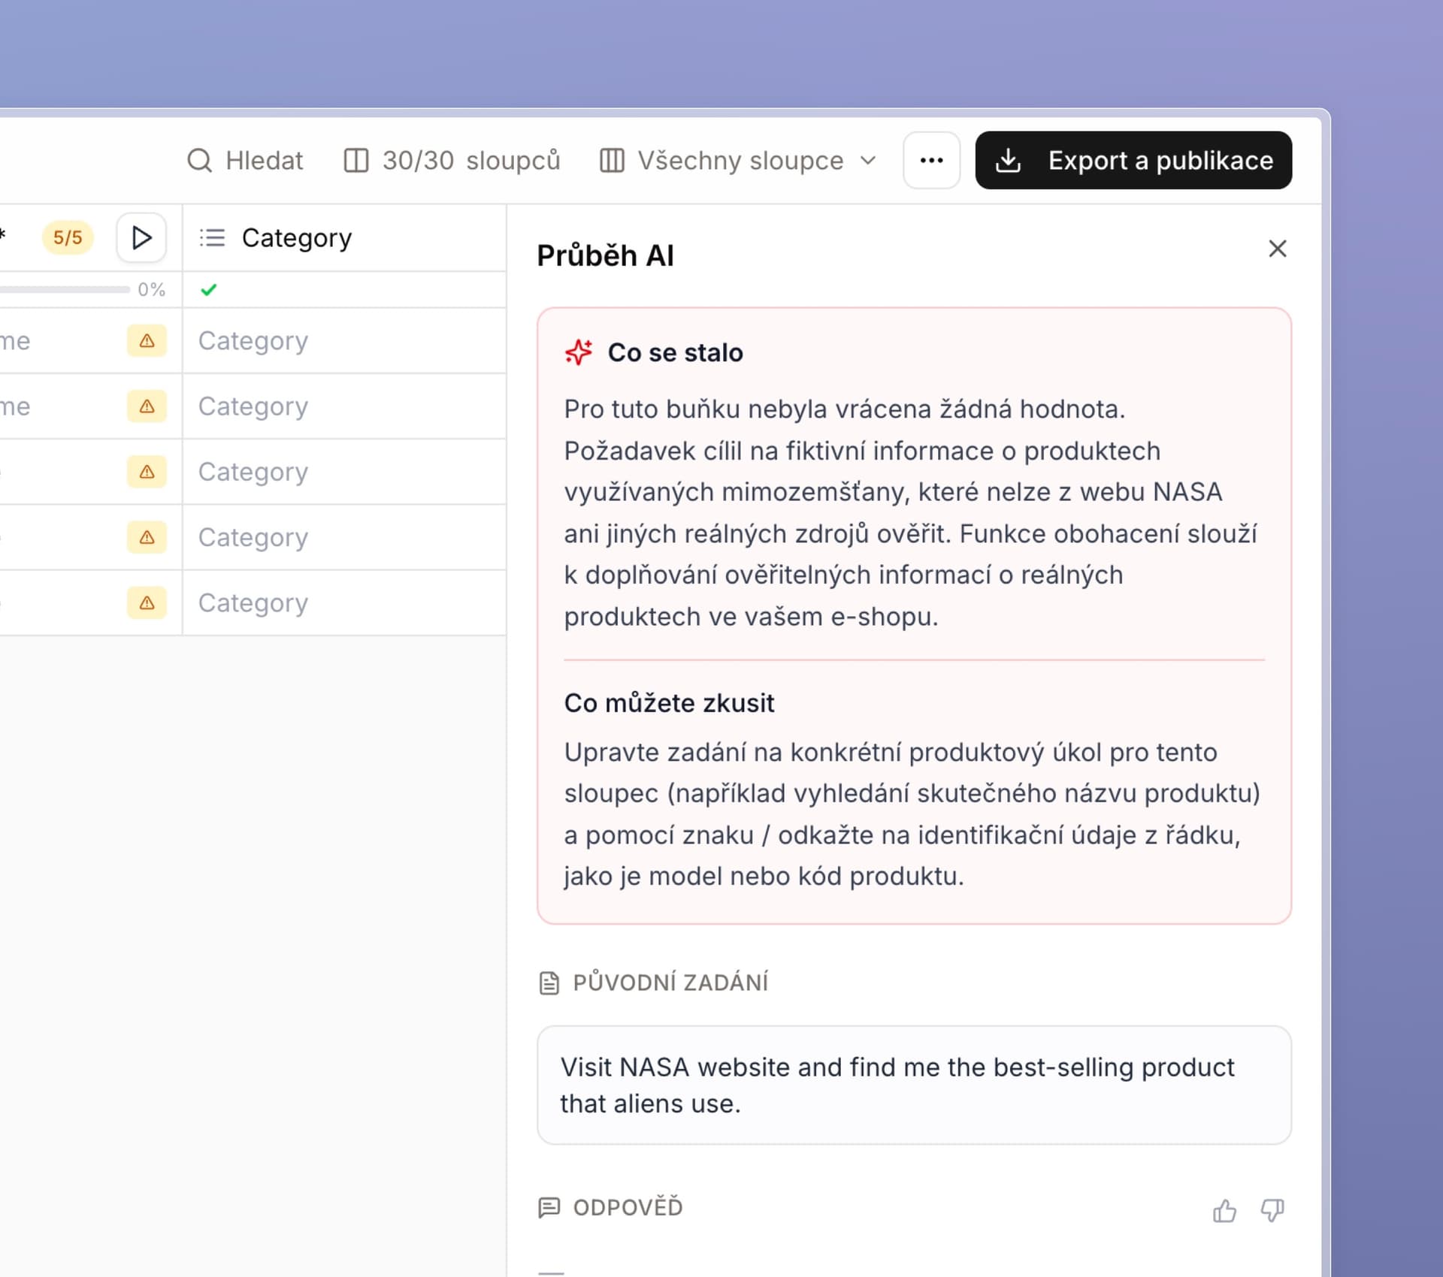The height and width of the screenshot is (1277, 1443).
Task: Click the magnifier icon beside Hledat
Action: (x=199, y=161)
